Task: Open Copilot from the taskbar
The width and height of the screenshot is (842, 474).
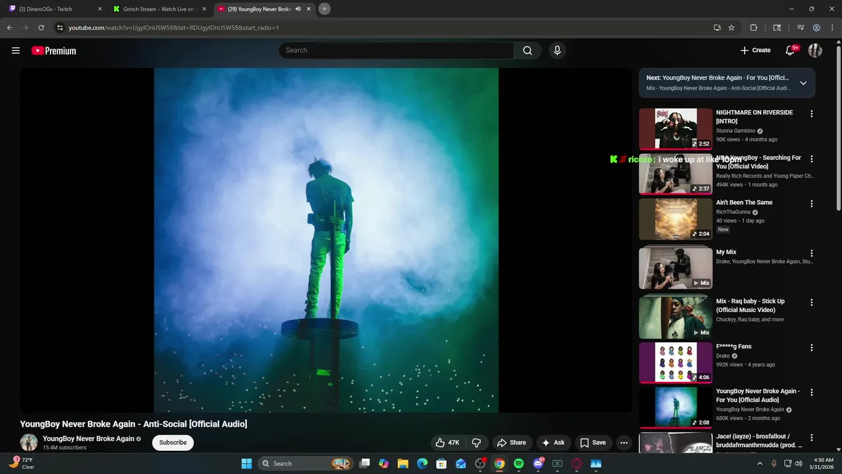Action: coord(384,463)
